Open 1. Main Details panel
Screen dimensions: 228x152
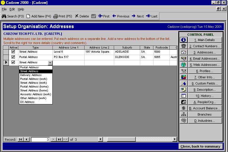click(205, 40)
